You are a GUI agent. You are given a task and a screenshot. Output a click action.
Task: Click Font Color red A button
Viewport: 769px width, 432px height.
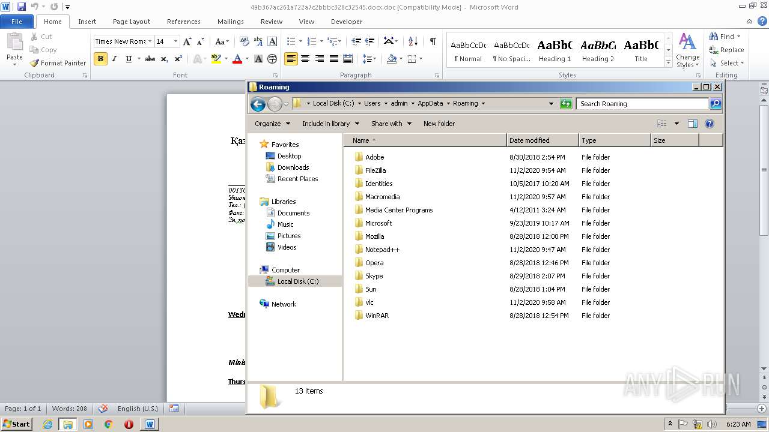click(x=237, y=59)
